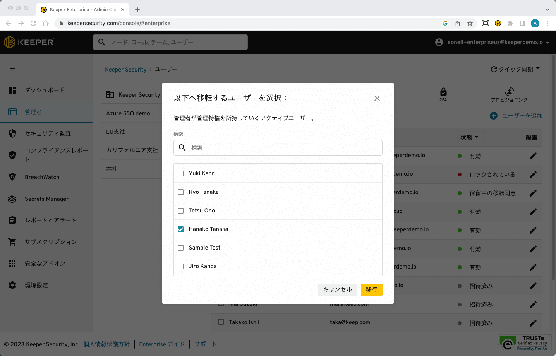
Task: Click the hamburger menu icon in sidebar
Action: 12,68
